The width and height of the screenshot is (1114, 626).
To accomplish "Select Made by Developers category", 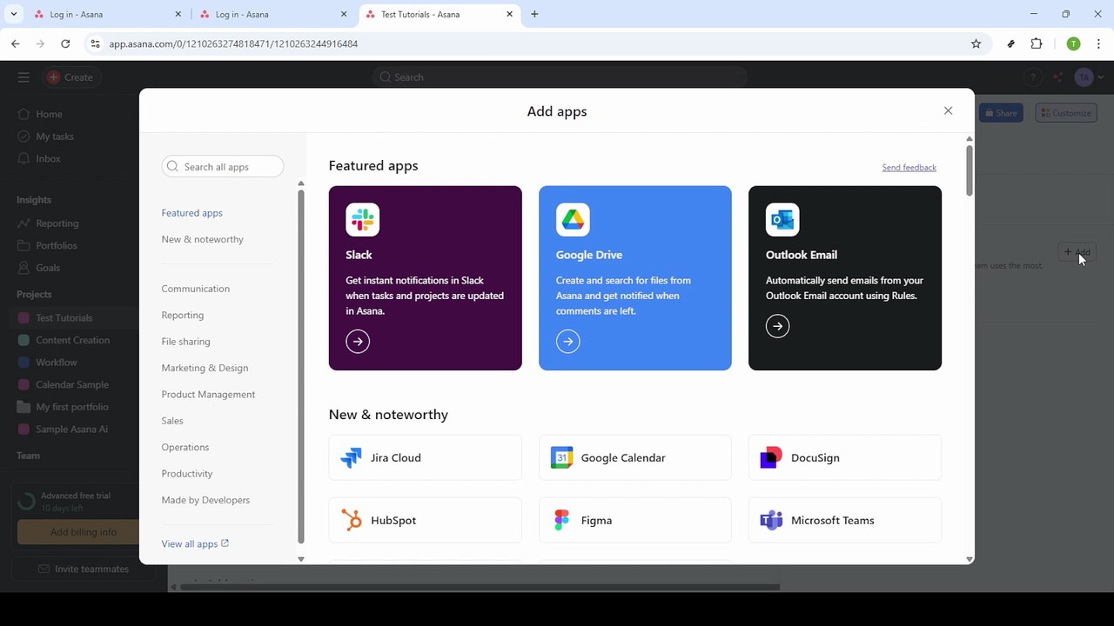I will coord(205,500).
